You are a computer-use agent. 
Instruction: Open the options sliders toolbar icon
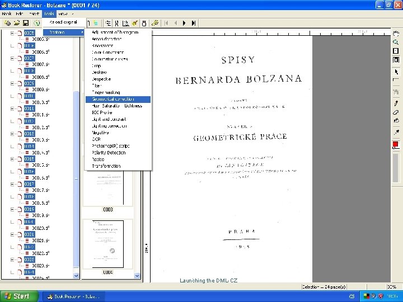(108, 23)
